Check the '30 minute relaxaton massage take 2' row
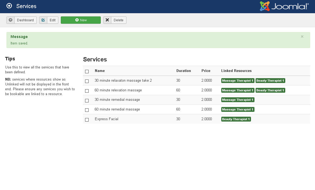Image resolution: width=315 pixels, height=190 pixels. point(87,81)
